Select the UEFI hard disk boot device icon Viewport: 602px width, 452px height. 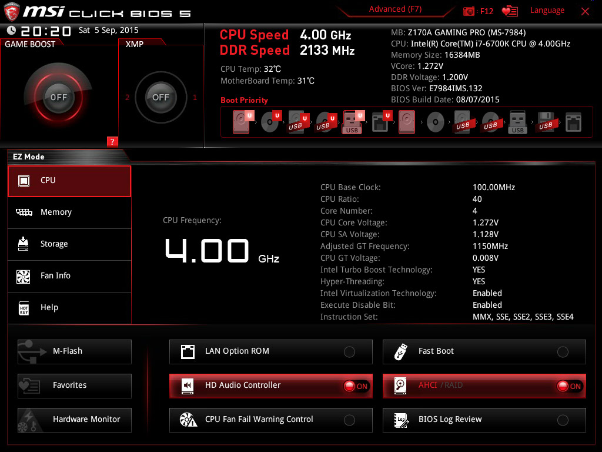[242, 122]
